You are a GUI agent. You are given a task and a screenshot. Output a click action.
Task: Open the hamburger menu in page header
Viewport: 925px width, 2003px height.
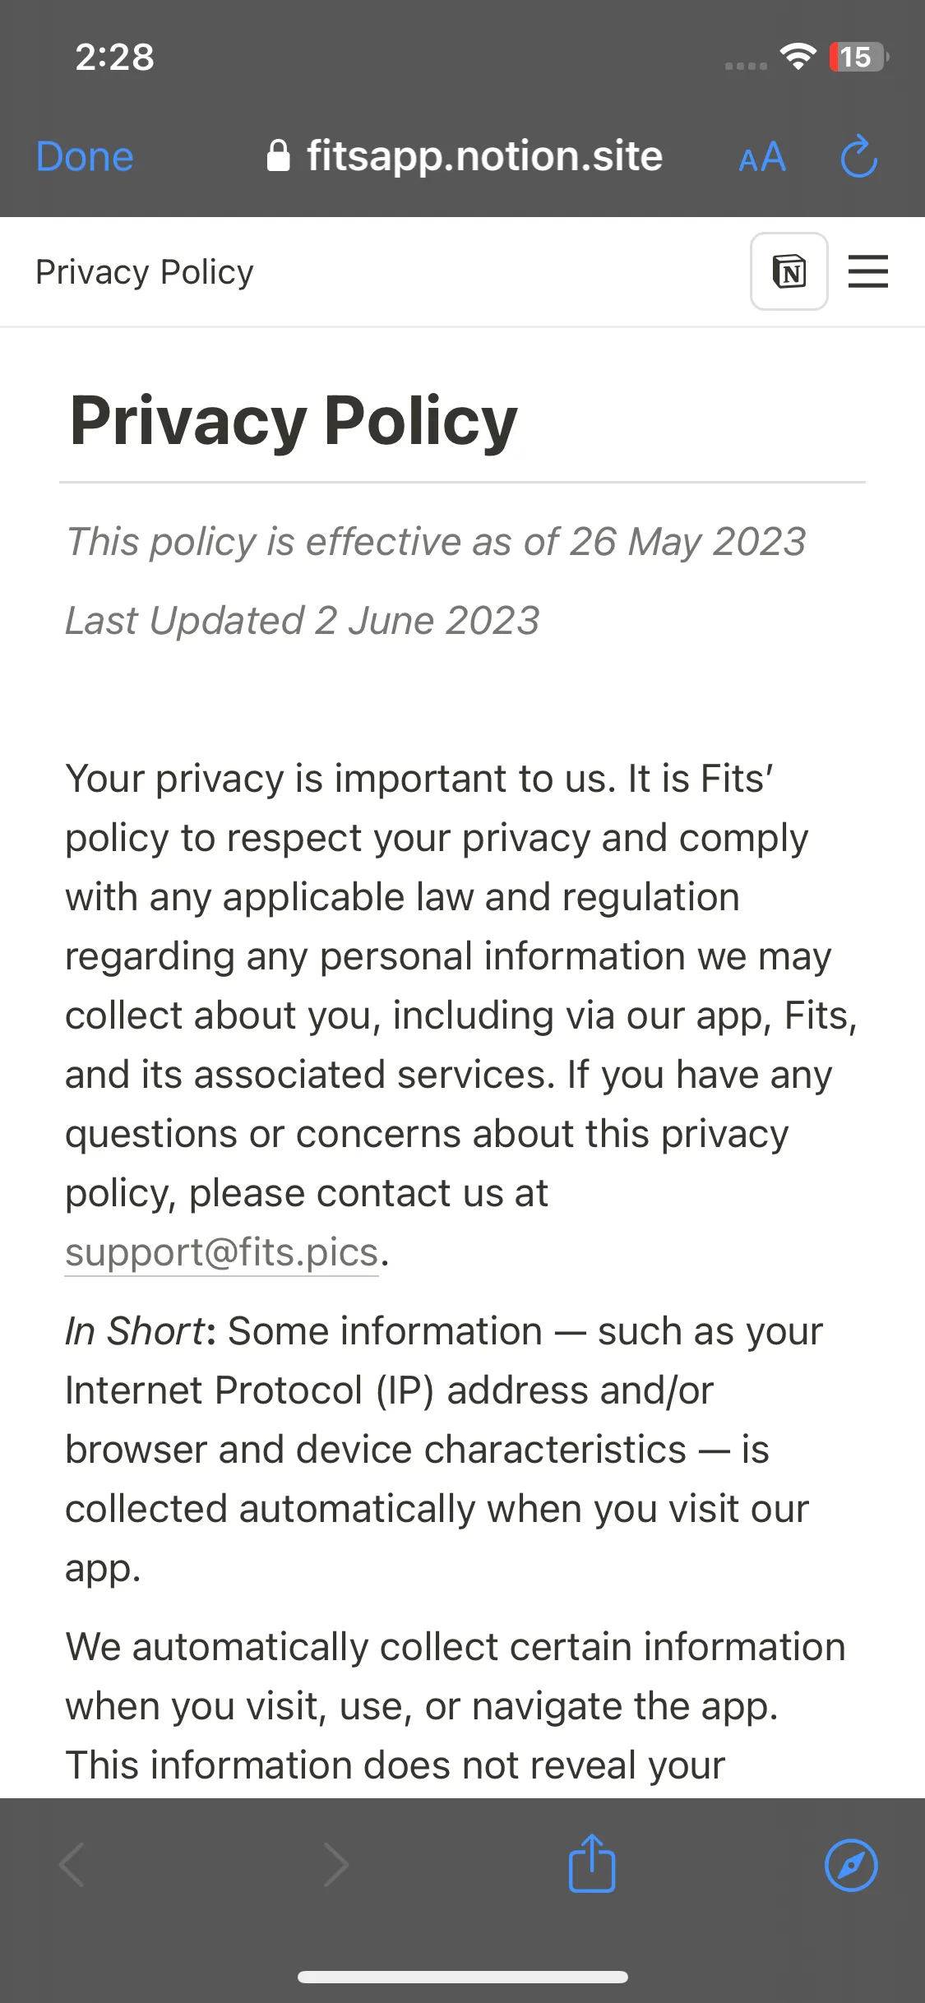868,271
